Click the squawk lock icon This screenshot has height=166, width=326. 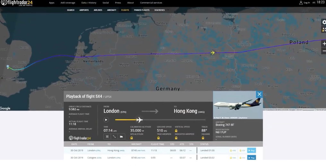click(203, 138)
